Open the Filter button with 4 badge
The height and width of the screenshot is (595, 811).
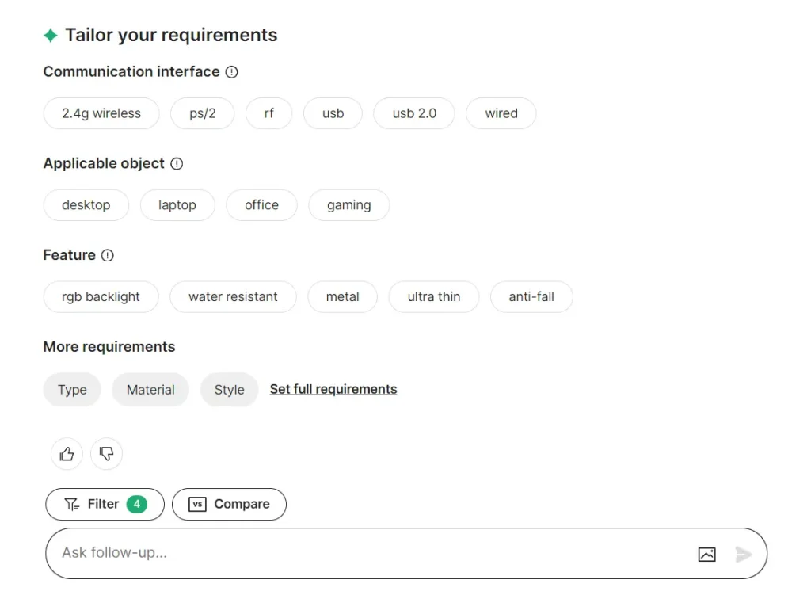[105, 504]
